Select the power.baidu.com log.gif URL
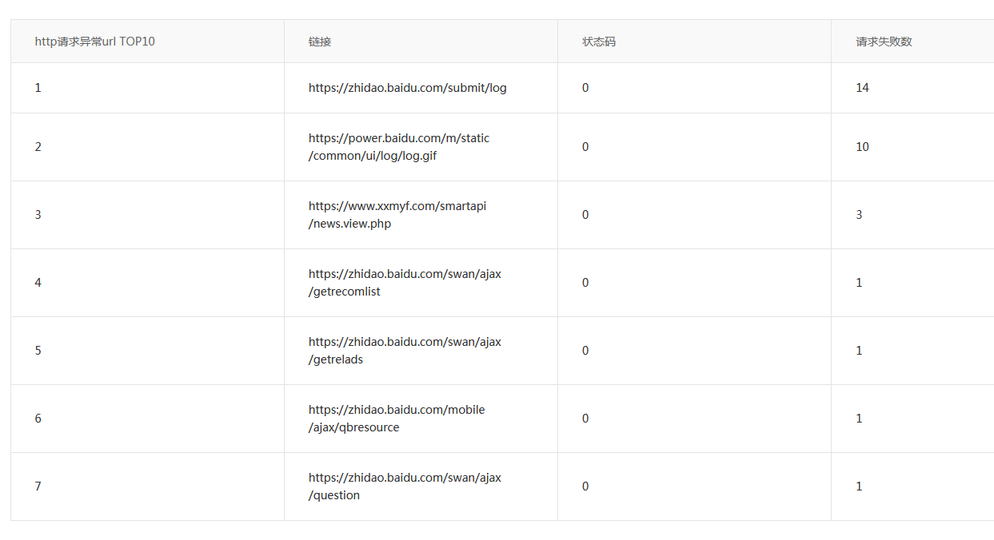Image resolution: width=994 pixels, height=540 pixels. click(x=399, y=147)
